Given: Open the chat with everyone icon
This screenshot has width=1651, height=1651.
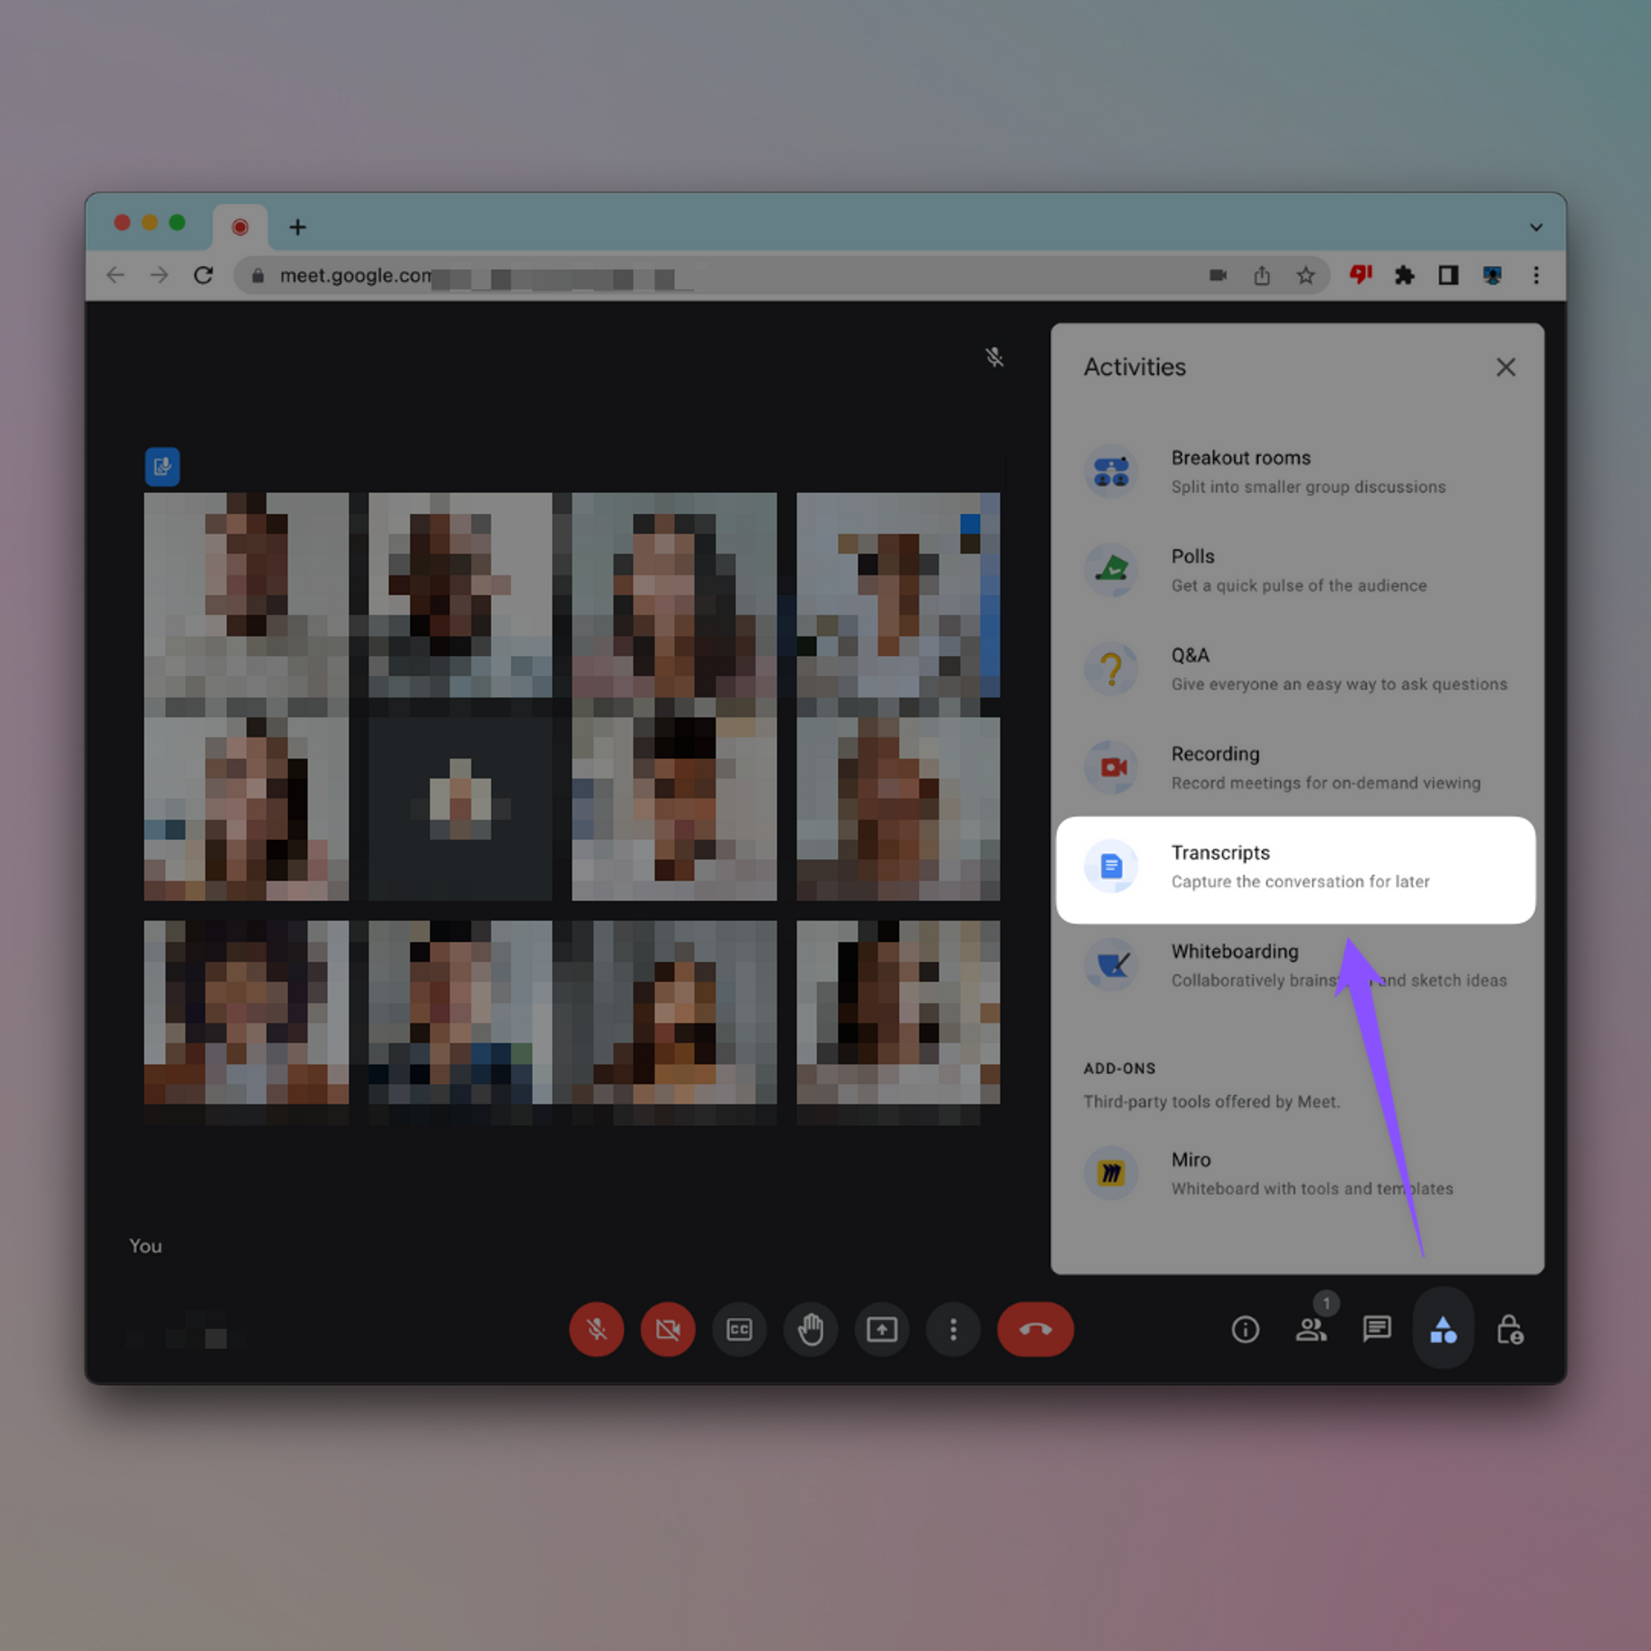Looking at the screenshot, I should 1377,1329.
